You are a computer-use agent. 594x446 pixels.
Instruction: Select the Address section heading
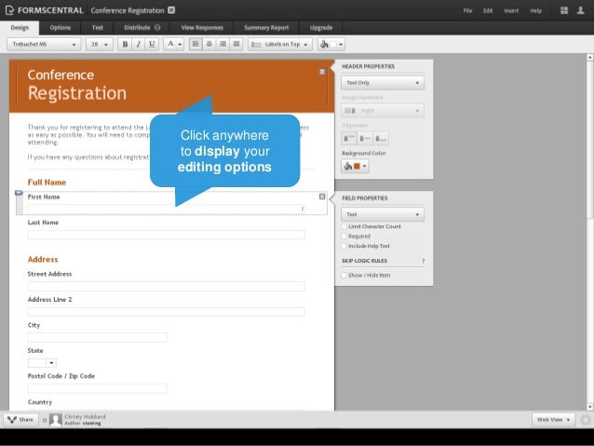pos(43,260)
